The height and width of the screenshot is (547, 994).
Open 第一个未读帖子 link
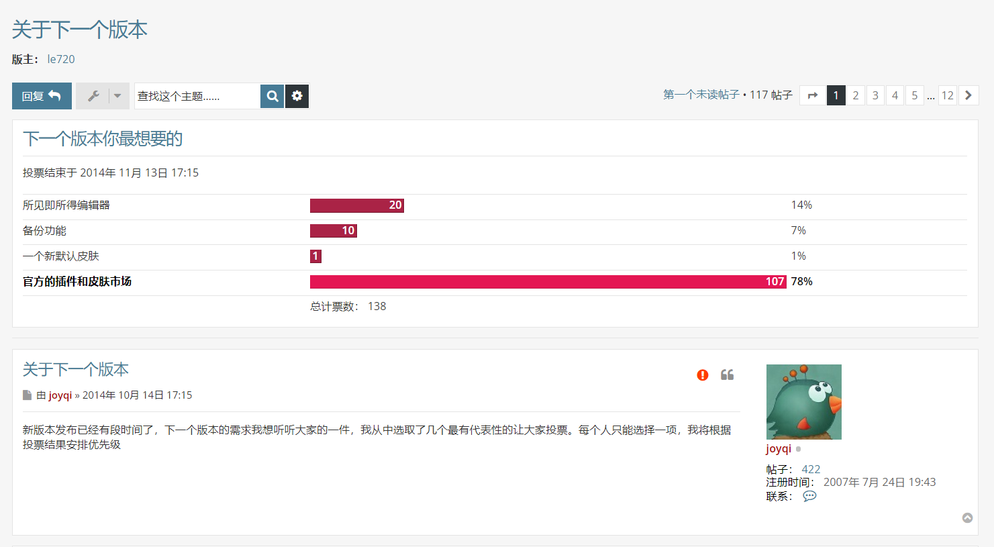[x=701, y=95]
